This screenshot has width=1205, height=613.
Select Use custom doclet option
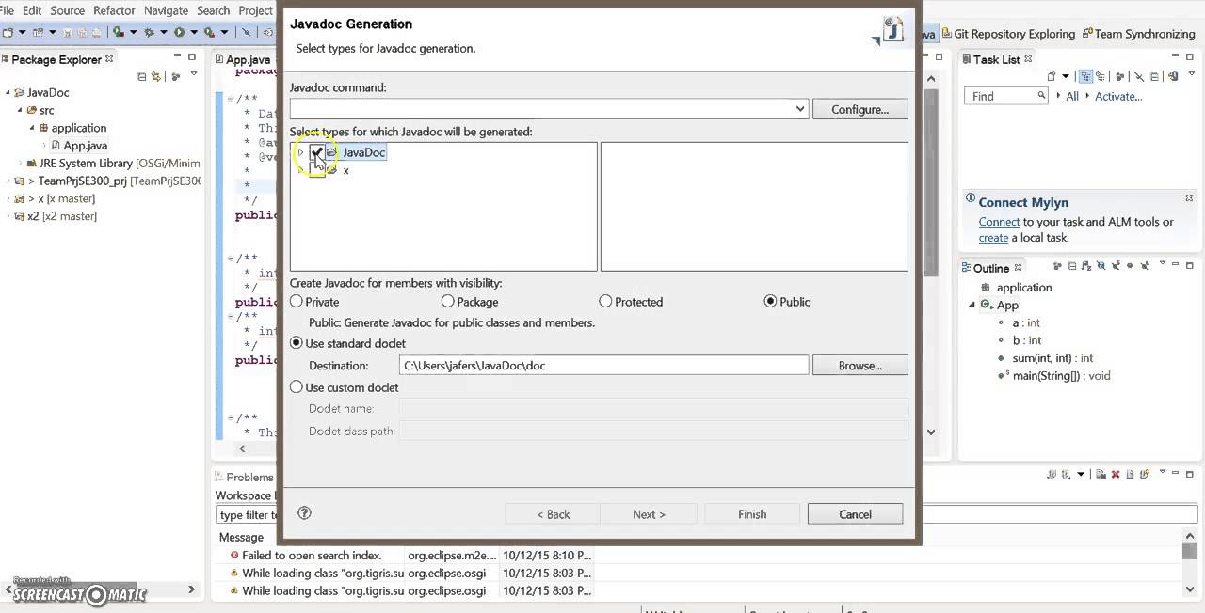point(297,387)
